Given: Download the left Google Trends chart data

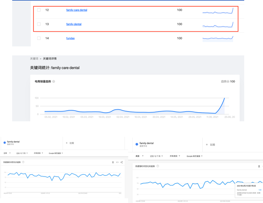Looking at the screenshot, I should click(113, 162).
